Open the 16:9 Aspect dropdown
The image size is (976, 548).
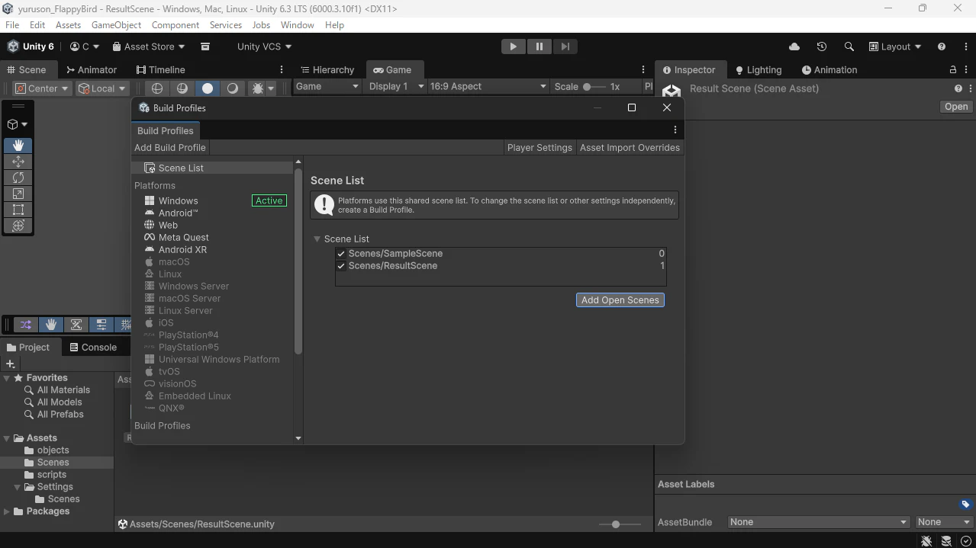pyautogui.click(x=488, y=86)
